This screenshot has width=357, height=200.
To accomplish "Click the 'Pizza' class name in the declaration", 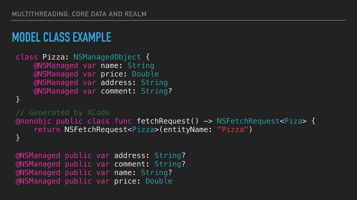I will [x=53, y=57].
